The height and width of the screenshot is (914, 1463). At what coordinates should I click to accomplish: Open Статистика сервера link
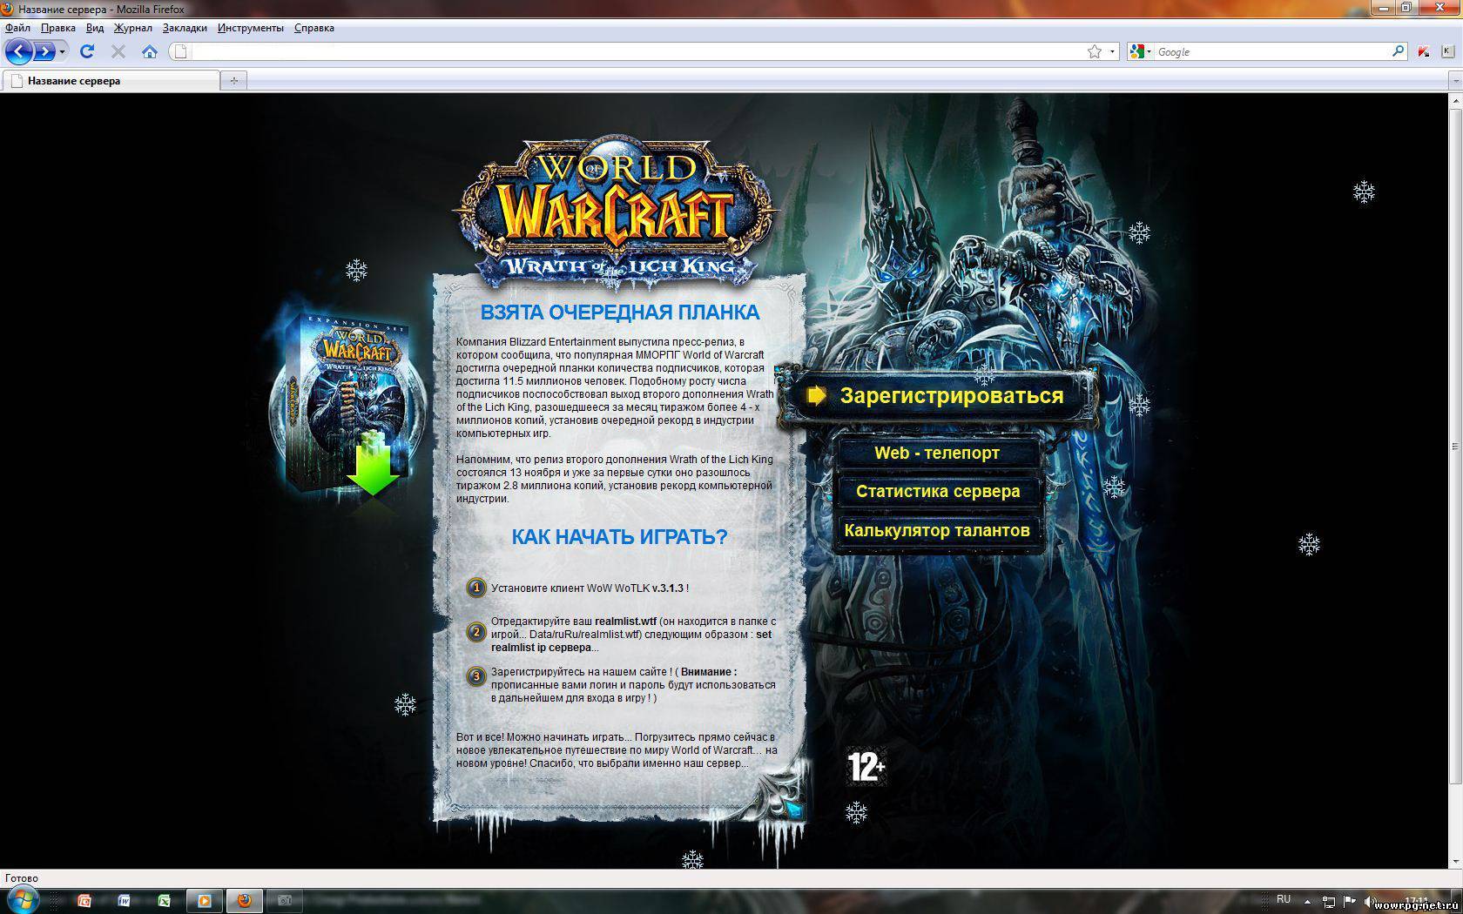[x=938, y=492]
